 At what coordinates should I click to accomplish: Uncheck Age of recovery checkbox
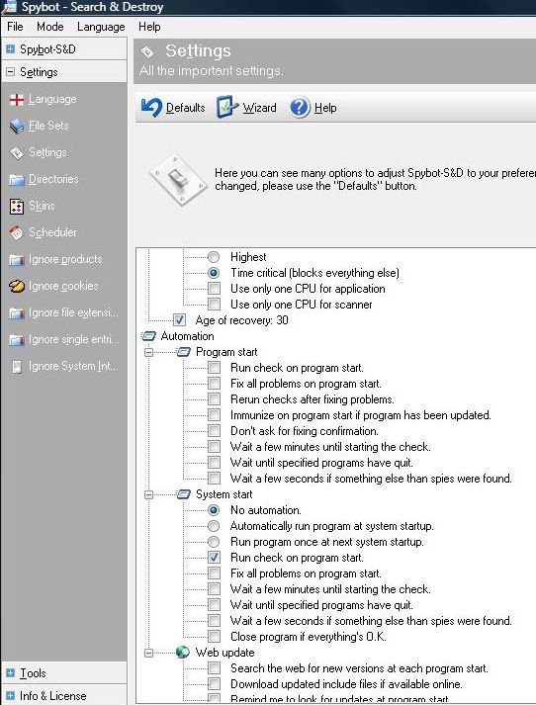(x=179, y=319)
